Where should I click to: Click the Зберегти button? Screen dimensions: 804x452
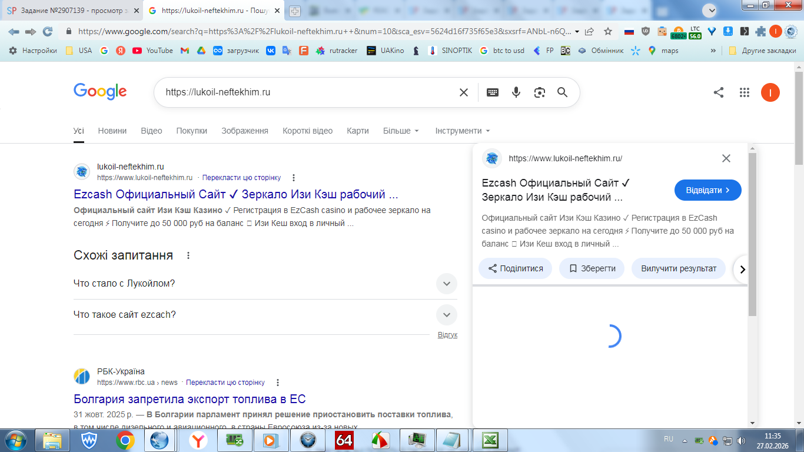pyautogui.click(x=592, y=268)
